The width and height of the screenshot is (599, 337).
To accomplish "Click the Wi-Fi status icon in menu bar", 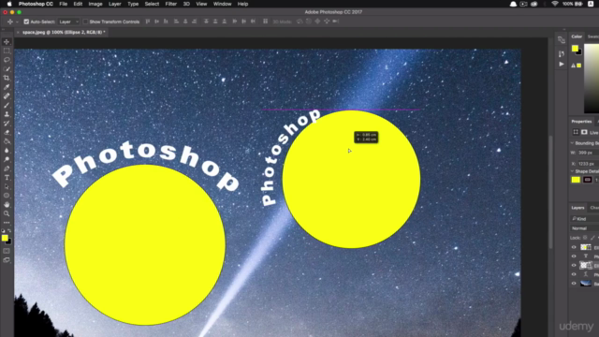I will pyautogui.click(x=555, y=4).
